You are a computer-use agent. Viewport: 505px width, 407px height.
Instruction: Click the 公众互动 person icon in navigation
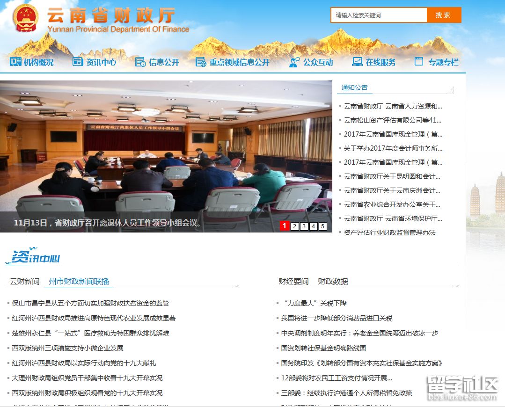(293, 61)
